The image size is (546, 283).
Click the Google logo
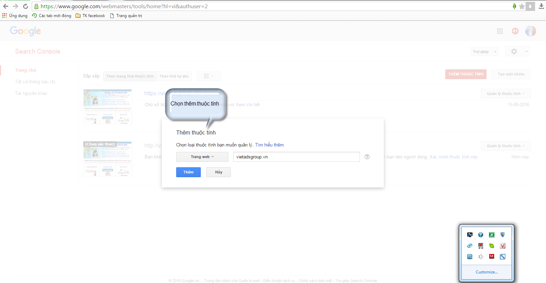pos(25,31)
